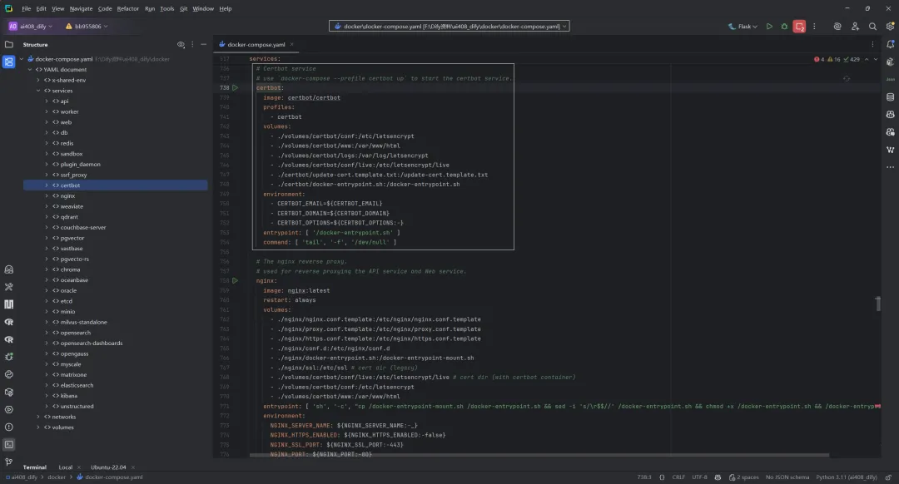899x484 pixels.
Task: Open the Tools menu
Action: (166, 8)
